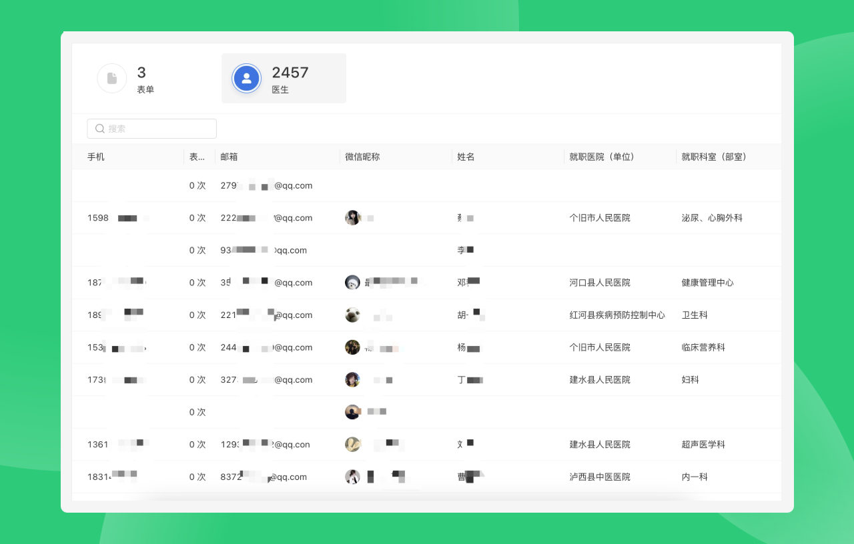Select the 2457 医生 stat tab
The image size is (854, 544).
284,79
